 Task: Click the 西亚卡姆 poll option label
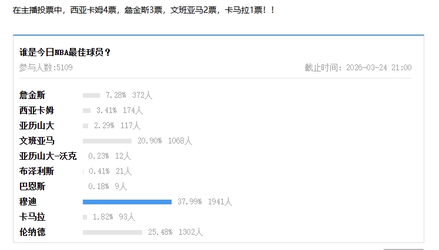pyautogui.click(x=37, y=110)
